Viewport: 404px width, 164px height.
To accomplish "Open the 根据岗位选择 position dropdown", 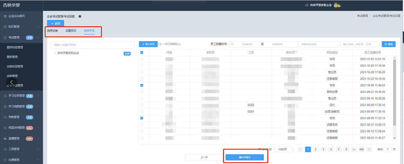I will pos(318,44).
